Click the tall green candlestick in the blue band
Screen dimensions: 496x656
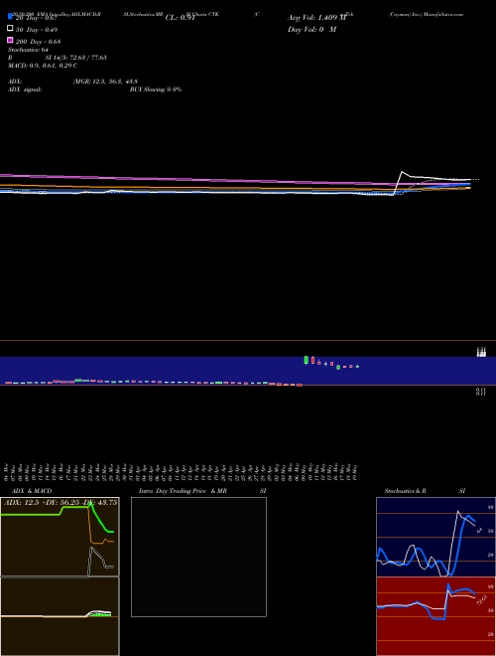(307, 360)
